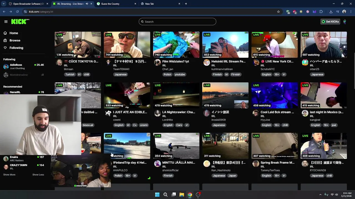Open the Chrome downloads icon
This screenshot has height=199, width=355.
[x=331, y=12]
